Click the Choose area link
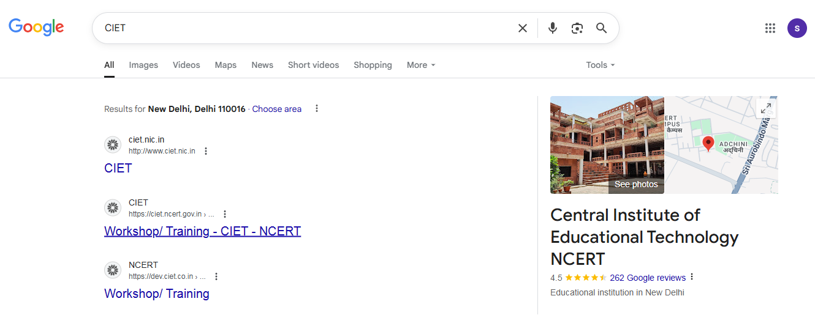815x315 pixels. point(277,109)
